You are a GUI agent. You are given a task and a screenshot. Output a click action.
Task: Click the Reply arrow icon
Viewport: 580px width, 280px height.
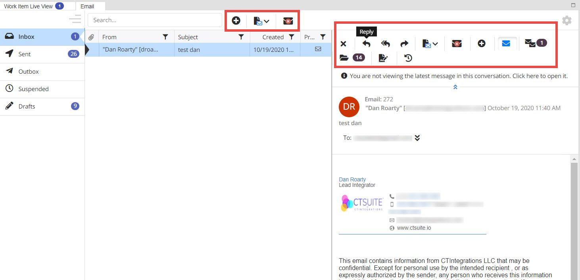coord(366,44)
